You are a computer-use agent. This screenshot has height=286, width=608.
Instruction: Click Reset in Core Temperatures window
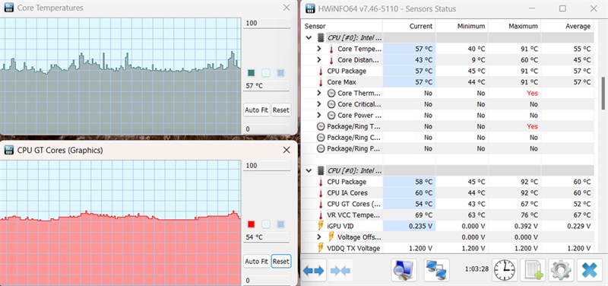[x=280, y=110]
